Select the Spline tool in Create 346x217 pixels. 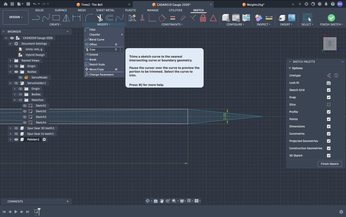(46, 18)
